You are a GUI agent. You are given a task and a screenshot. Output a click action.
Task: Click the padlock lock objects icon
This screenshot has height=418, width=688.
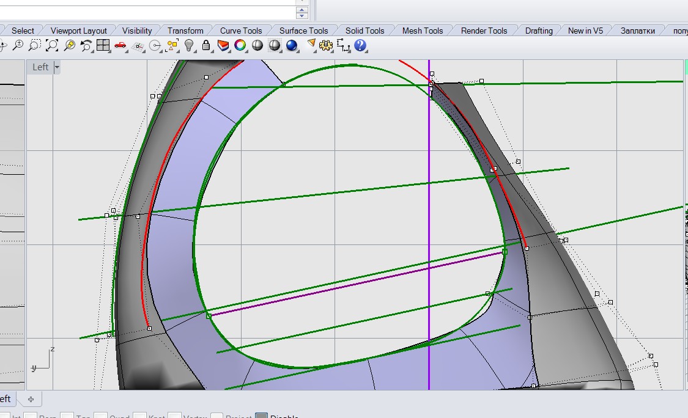pyautogui.click(x=206, y=45)
